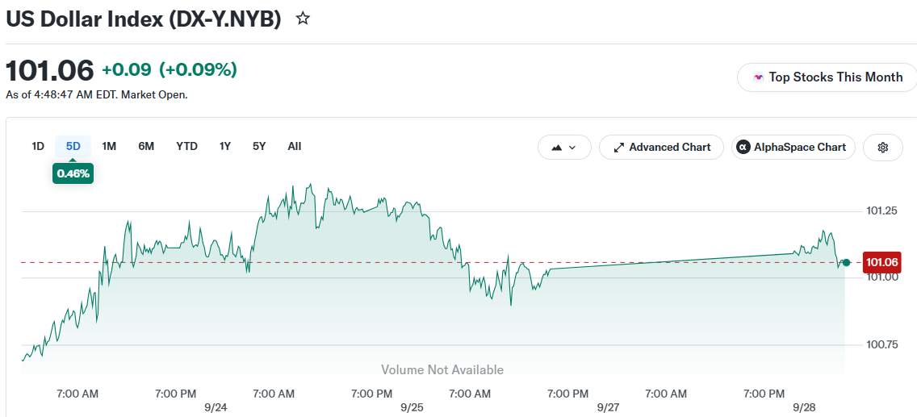Viewport: 917px width, 417px height.
Task: Click the +0.09 (+0.09%) change value
Action: pos(170,70)
